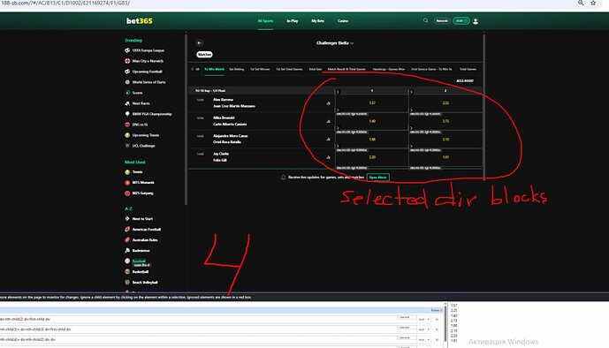This screenshot has height=348, width=609.
Task: Click Australian Rules icon
Action: [x=127, y=239]
